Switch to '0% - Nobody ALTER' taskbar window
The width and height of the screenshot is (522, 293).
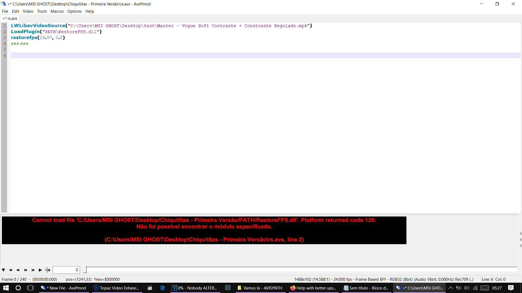195,288
